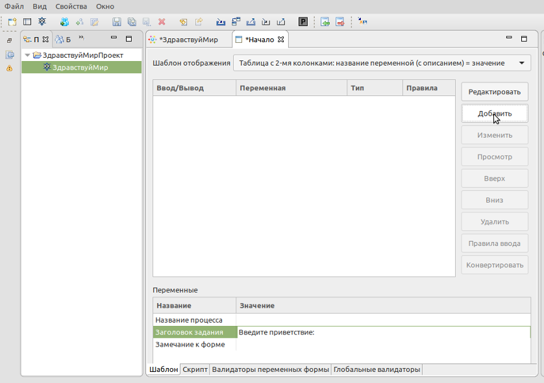Switch to the Шаблон bottom tab

[x=164, y=369]
